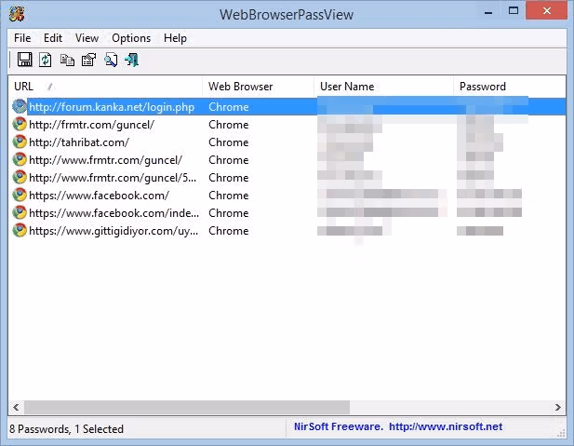This screenshot has width=574, height=446.
Task: Click Chrome cell in the tahribat.com row
Action: coord(229,142)
